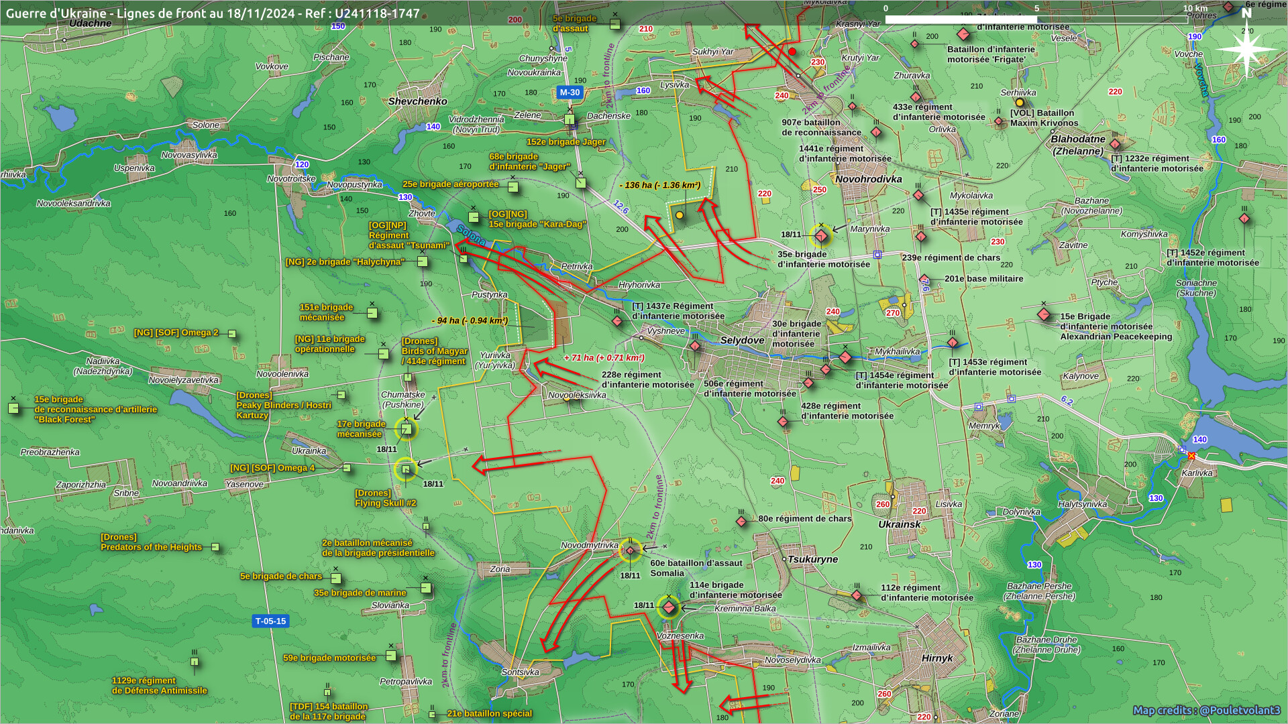Click the Novohrodivka town label
Viewport: 1288px width, 724px height.
coord(869,180)
